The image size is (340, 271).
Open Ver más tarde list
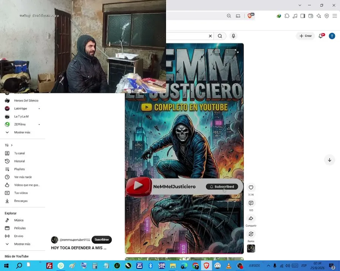[x=22, y=177]
